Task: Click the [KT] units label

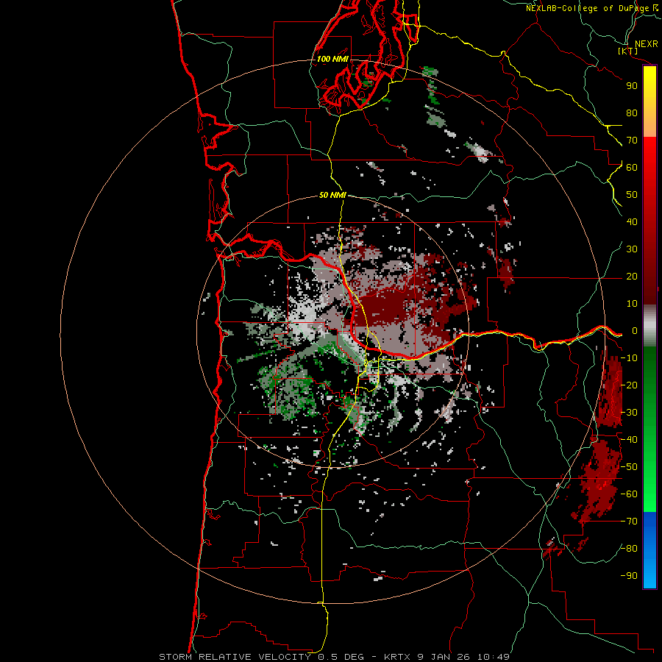Action: point(628,51)
